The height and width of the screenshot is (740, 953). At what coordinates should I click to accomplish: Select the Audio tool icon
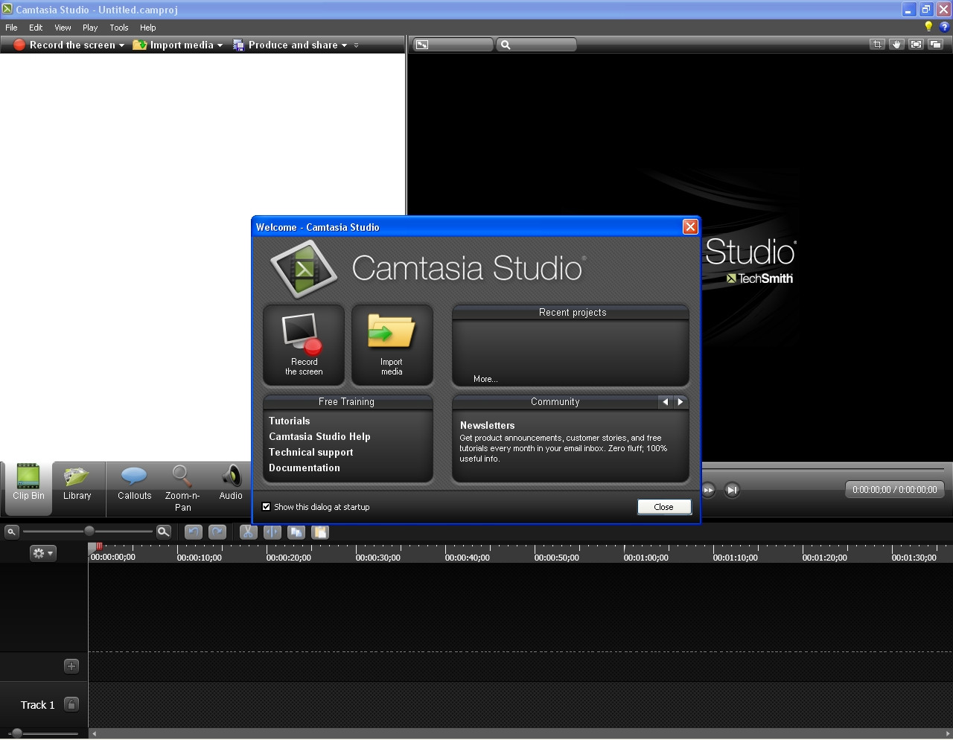click(x=231, y=484)
